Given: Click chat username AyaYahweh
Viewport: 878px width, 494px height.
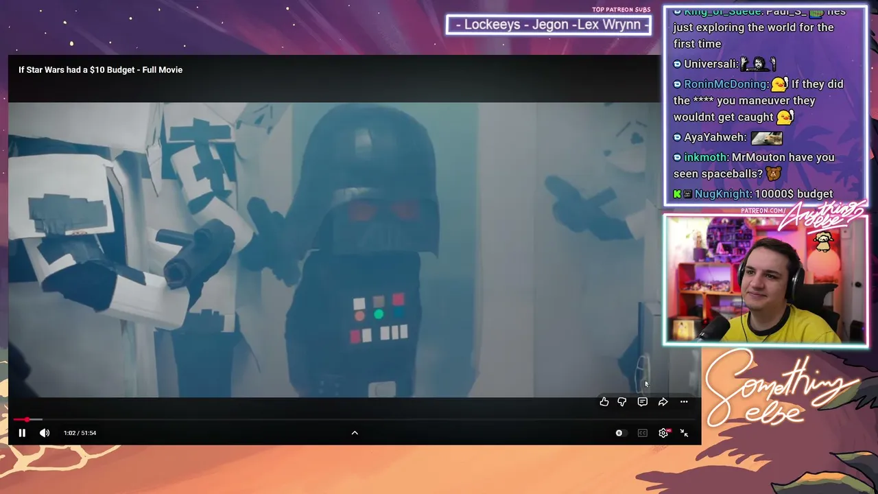Looking at the screenshot, I should point(715,137).
